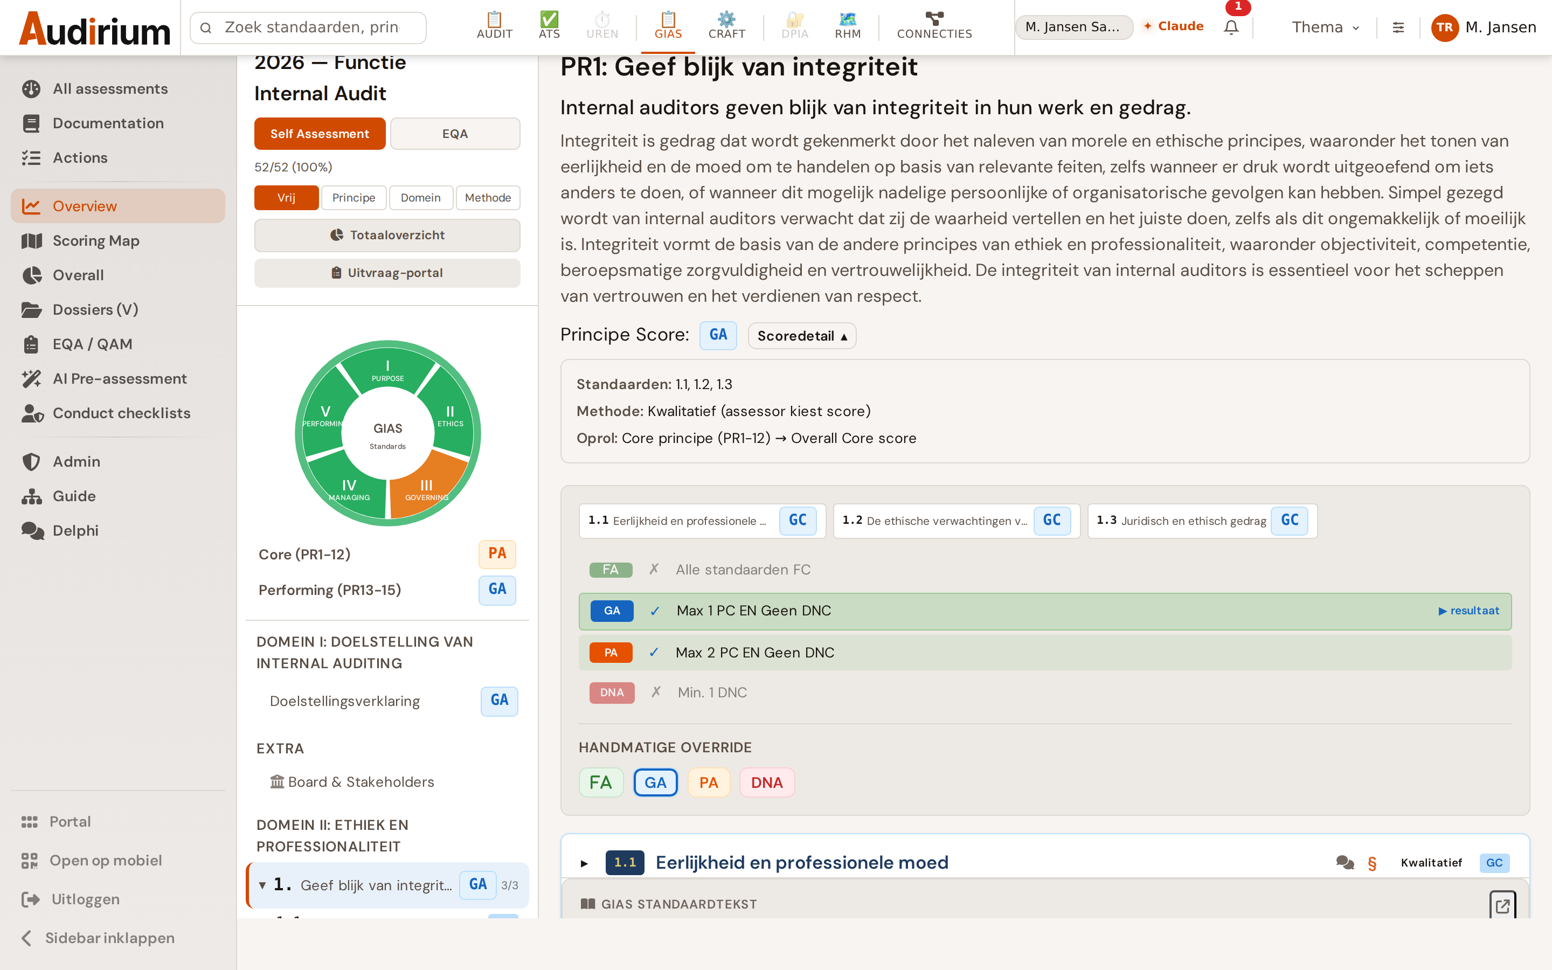
Task: Set manual override to PA
Action: 709,782
